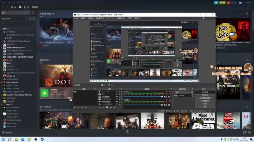Adjust 麦克风/Aux volume slider
This screenshot has height=142, width=254.
(144, 97)
